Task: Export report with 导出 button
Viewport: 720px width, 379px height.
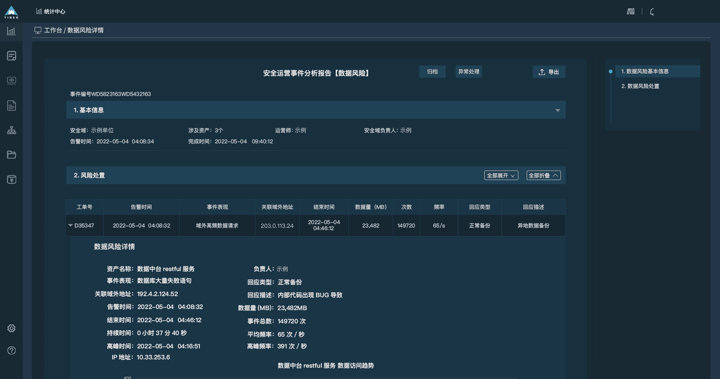Action: tap(549, 72)
